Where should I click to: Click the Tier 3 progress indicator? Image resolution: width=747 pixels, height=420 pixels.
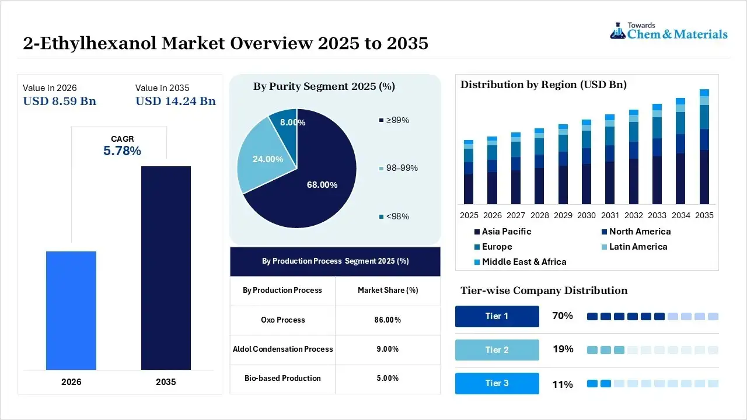652,384
